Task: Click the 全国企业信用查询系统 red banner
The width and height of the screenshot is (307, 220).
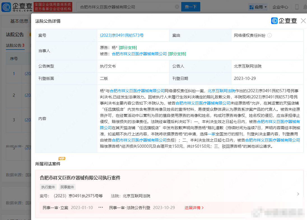Action: pos(53,7)
